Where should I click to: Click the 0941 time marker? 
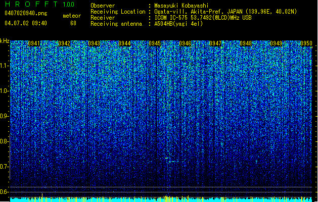point(34,43)
